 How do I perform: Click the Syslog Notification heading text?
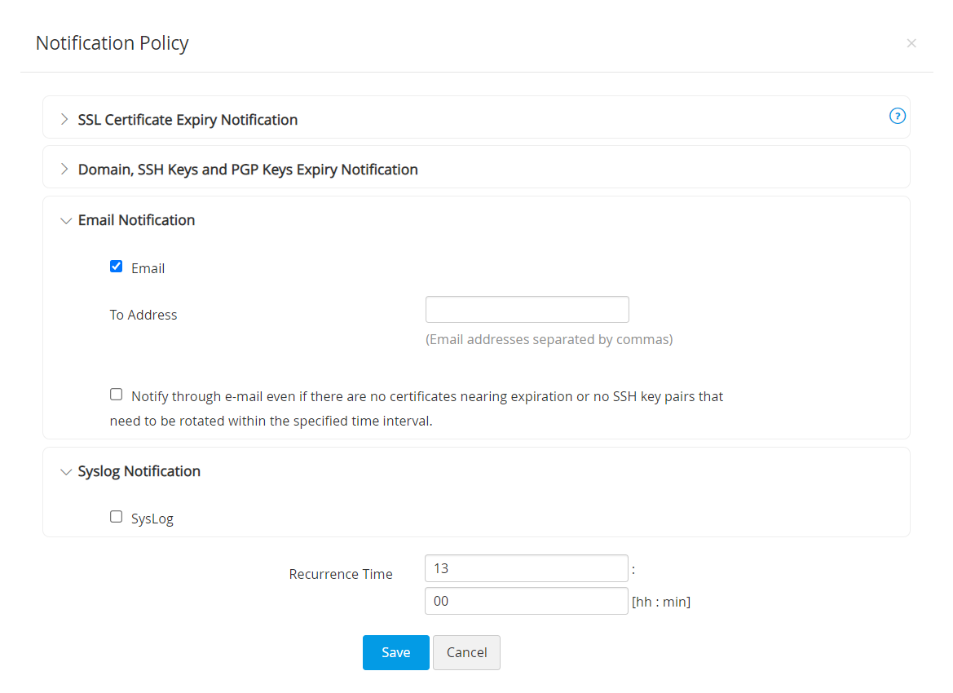click(139, 471)
